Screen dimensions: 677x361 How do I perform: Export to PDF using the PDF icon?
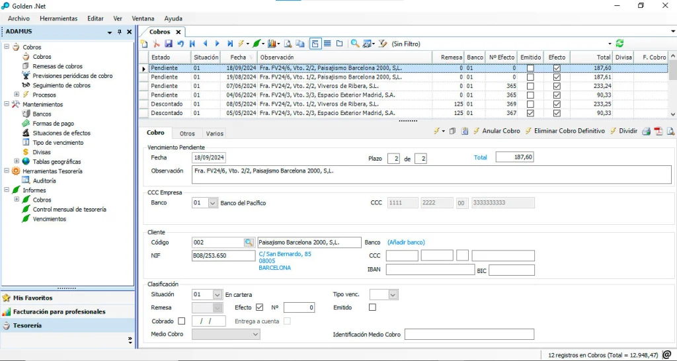click(658, 131)
